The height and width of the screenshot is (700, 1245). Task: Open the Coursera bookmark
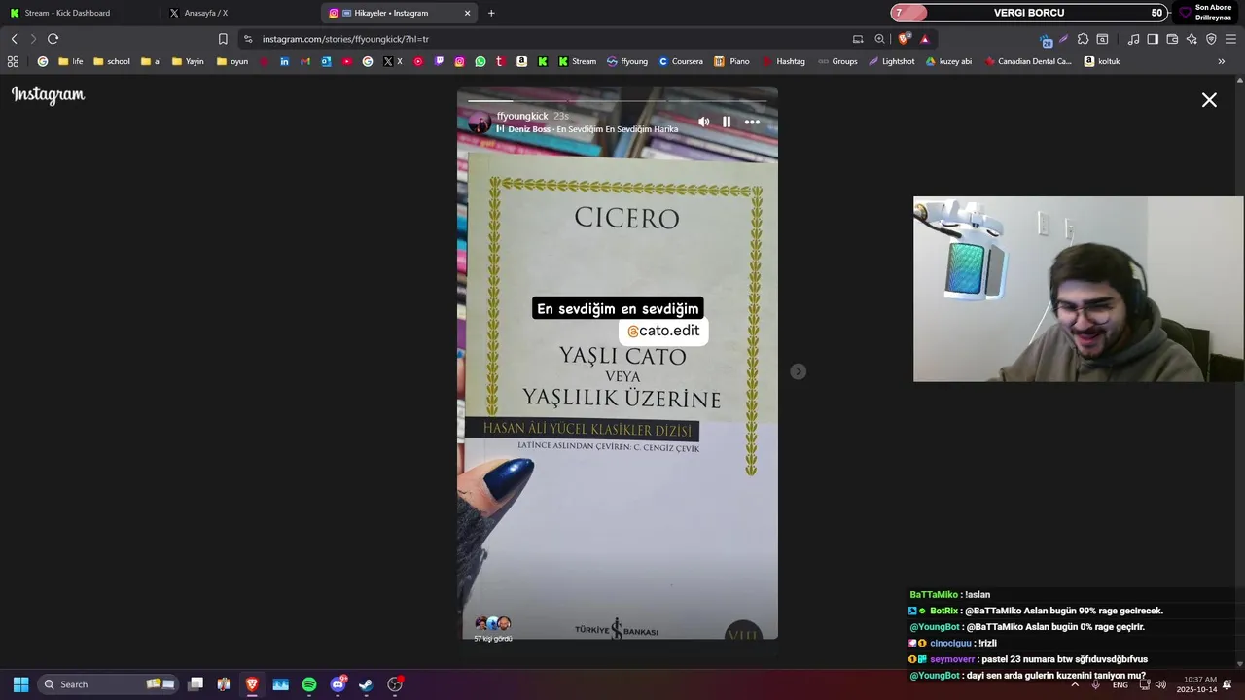pyautogui.click(x=680, y=61)
